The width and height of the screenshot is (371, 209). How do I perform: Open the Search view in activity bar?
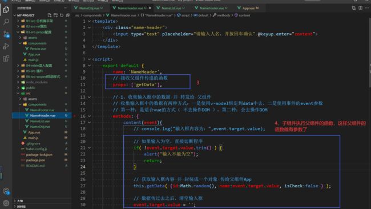click(6, 22)
